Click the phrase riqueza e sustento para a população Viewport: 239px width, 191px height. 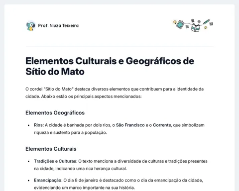(70, 132)
